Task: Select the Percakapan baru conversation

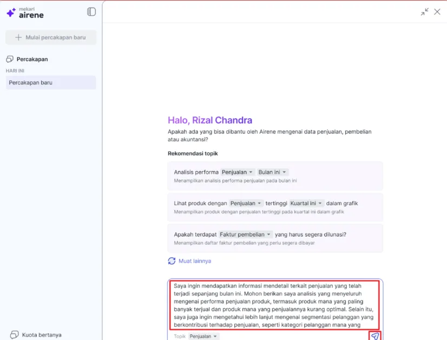Action: point(51,82)
